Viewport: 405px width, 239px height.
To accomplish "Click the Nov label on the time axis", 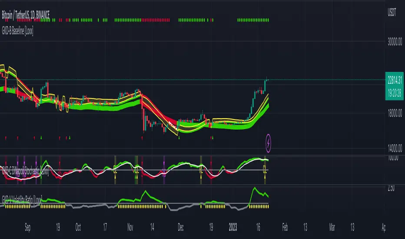I will pyautogui.click(x=130, y=227).
